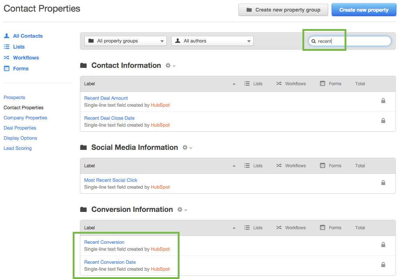Click the Lists icon in the sidebar
The width and height of the screenshot is (398, 279).
point(7,46)
